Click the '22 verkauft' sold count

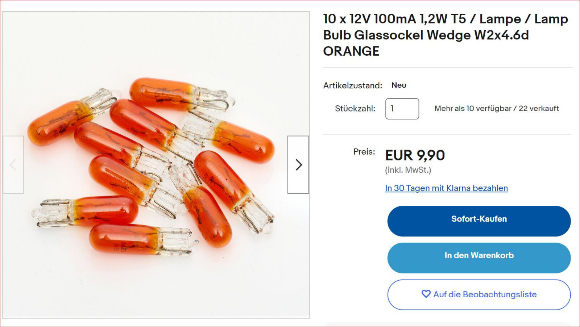click(x=539, y=109)
